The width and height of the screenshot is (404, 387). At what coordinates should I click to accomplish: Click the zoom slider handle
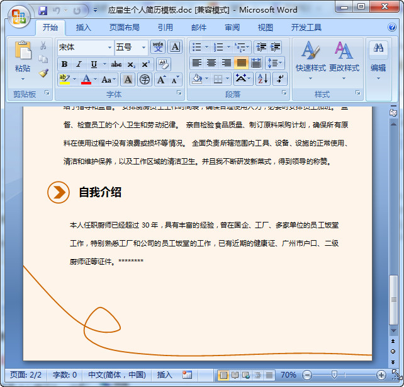tap(334, 374)
